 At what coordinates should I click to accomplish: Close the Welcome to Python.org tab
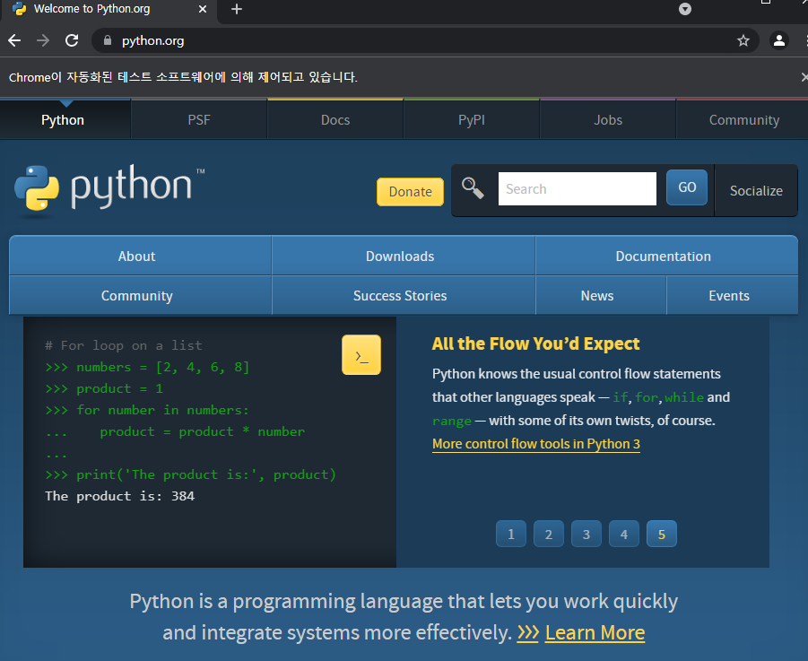tap(203, 9)
